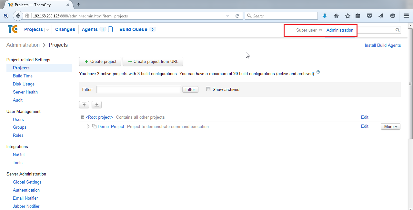Open a new browser tab with plus
413x210 pixels.
(x=78, y=5)
